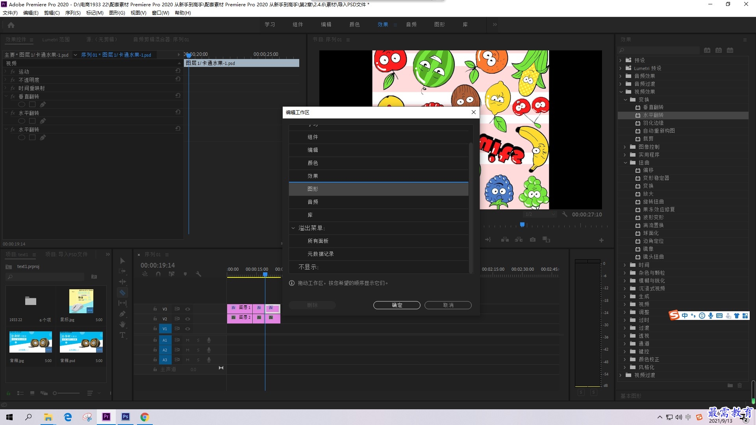This screenshot has width=756, height=425.
Task: Expand the 图像控制 folder
Action: tap(625, 147)
